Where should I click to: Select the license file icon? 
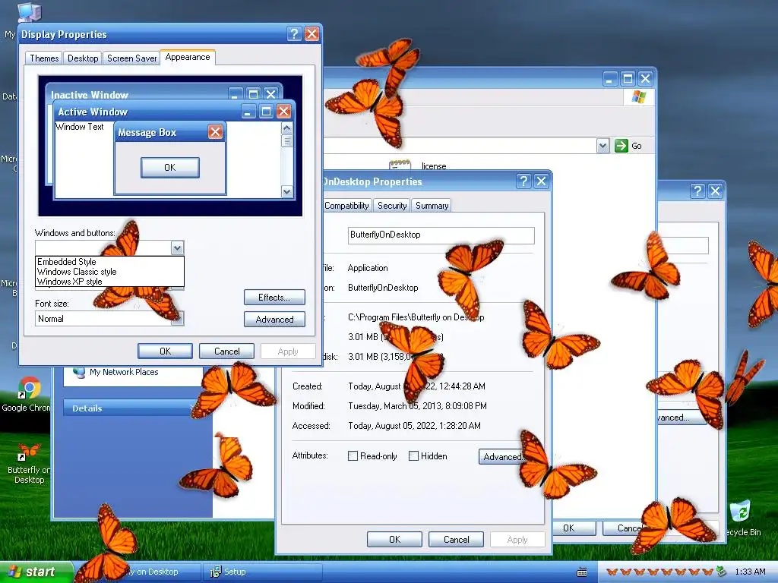pyautogui.click(x=400, y=165)
